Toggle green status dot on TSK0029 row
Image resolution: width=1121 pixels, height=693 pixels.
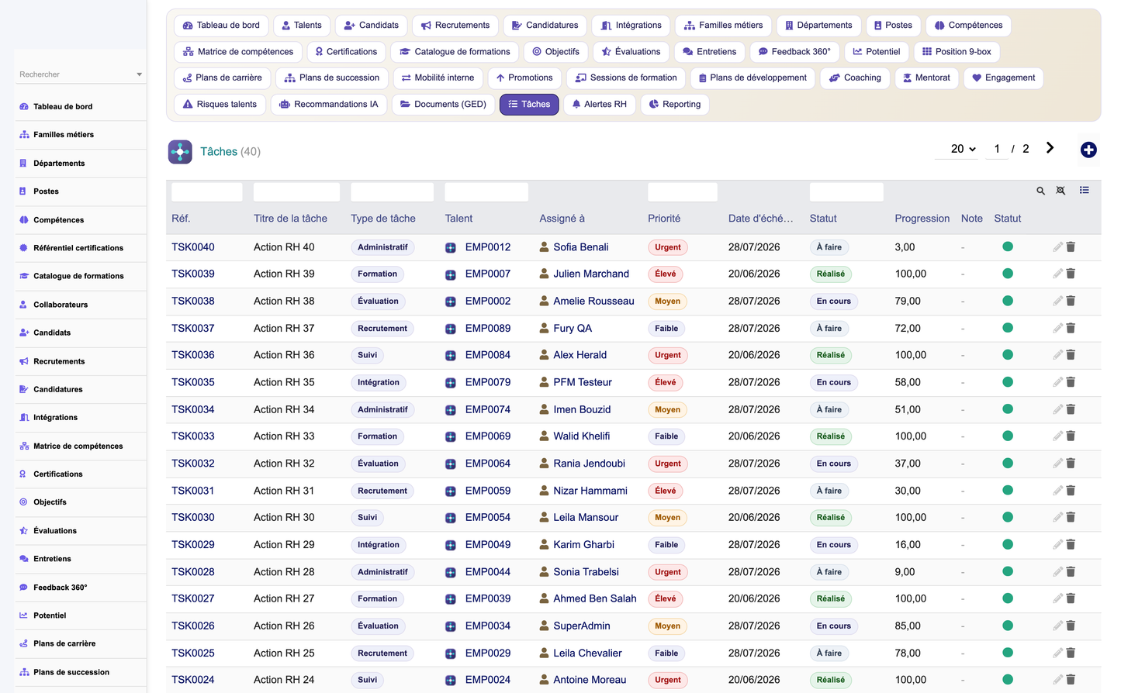1008,544
